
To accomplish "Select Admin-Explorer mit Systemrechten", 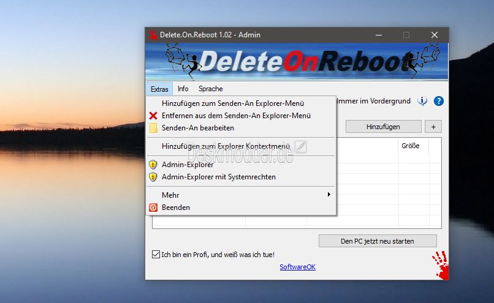I will (241, 177).
